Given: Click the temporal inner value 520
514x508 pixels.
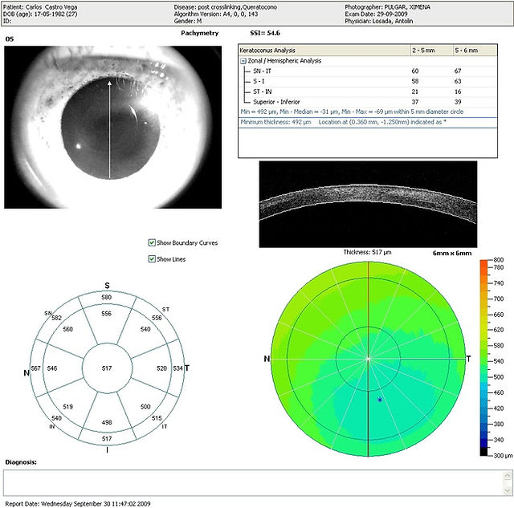Looking at the screenshot, I should click(161, 368).
